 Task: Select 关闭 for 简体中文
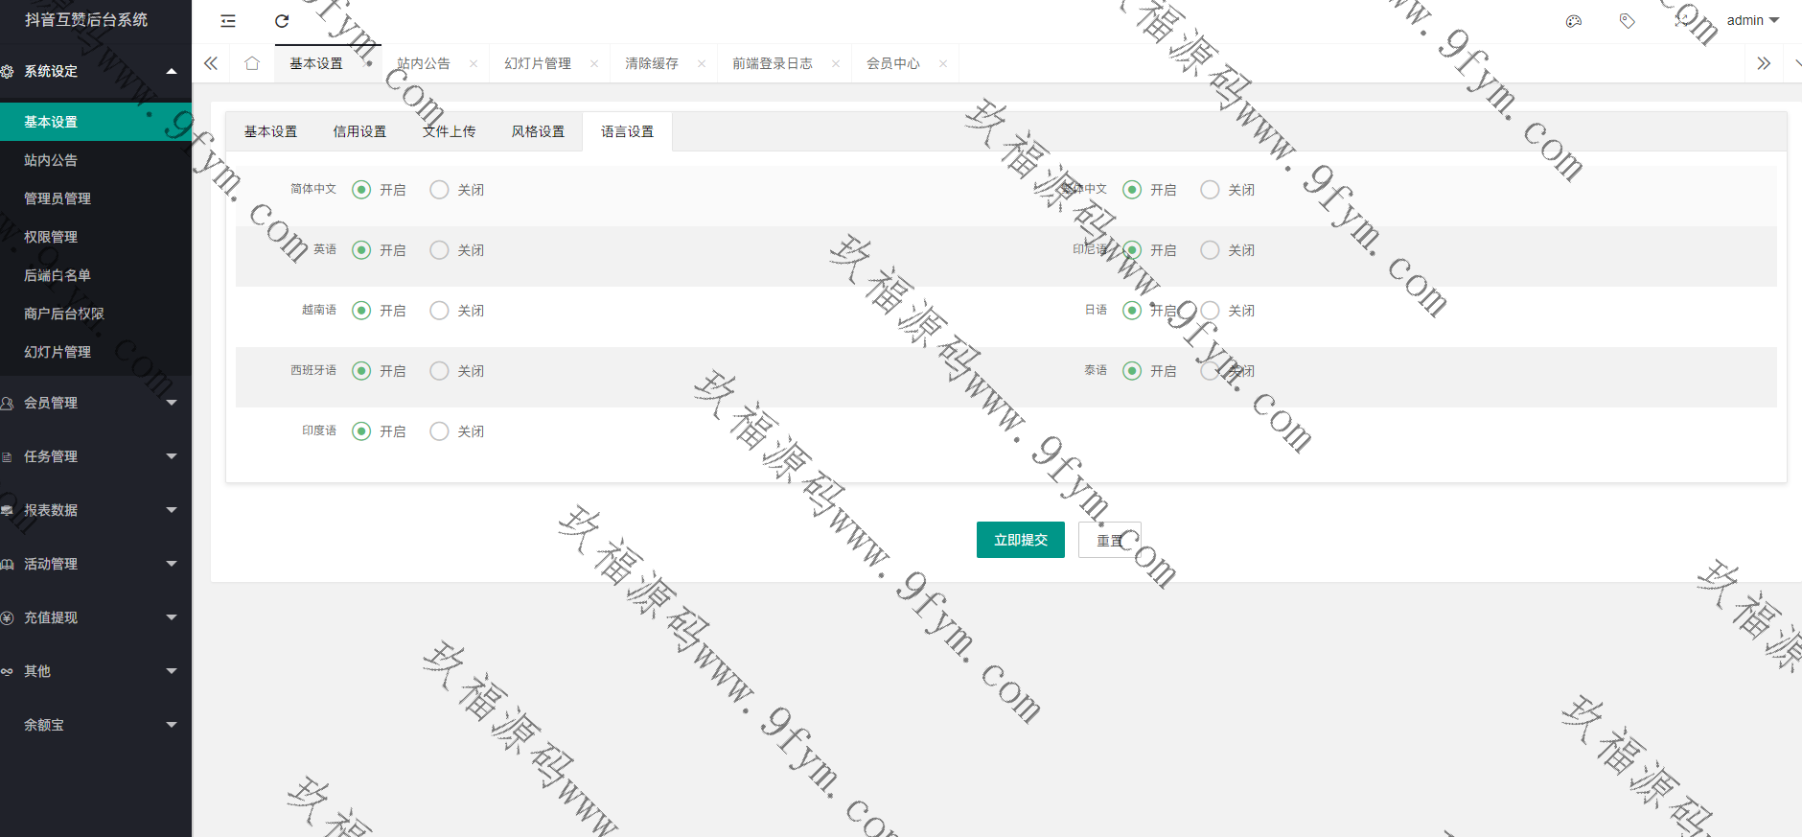pos(440,190)
